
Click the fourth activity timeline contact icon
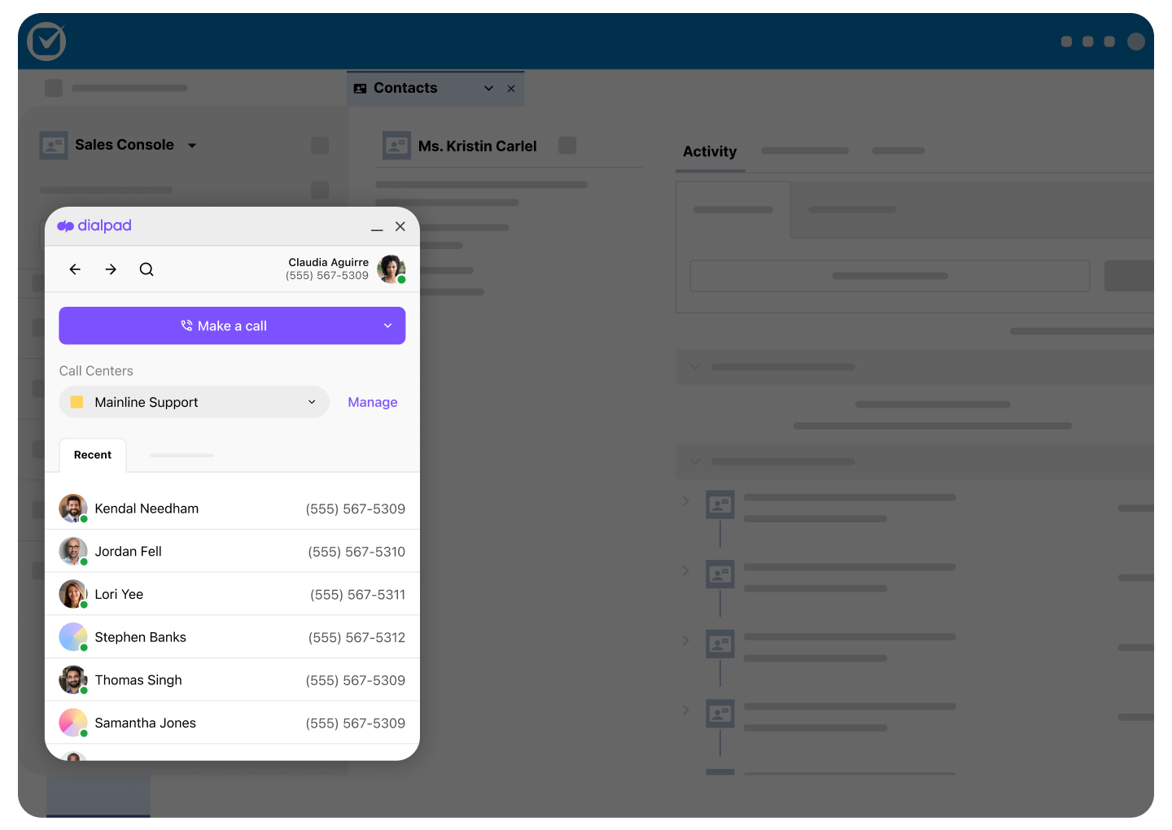click(720, 714)
